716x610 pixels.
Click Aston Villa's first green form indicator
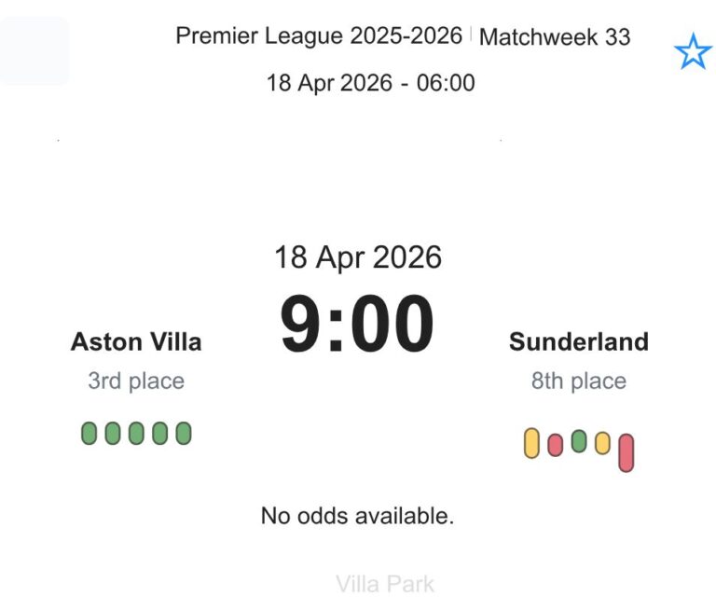[89, 434]
